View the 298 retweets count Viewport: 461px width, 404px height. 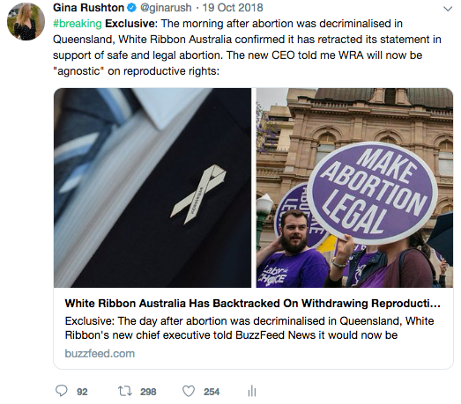(148, 392)
